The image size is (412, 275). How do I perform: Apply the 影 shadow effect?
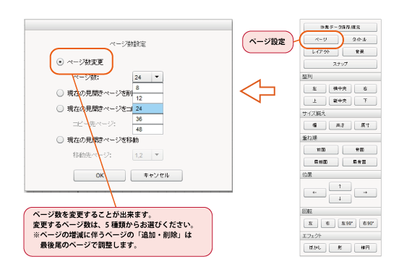[340, 247]
